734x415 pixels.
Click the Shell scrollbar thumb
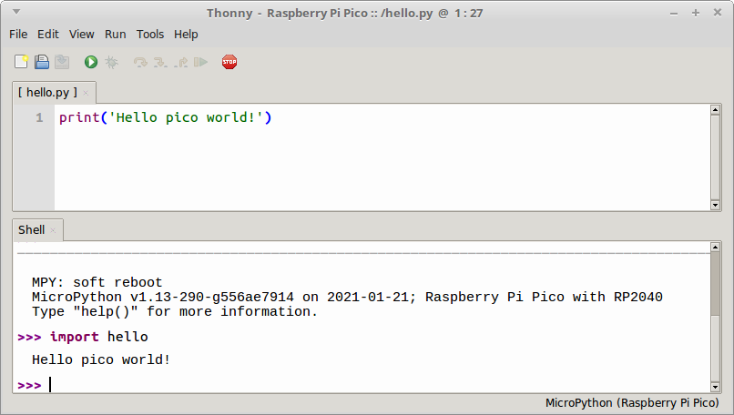click(715, 284)
